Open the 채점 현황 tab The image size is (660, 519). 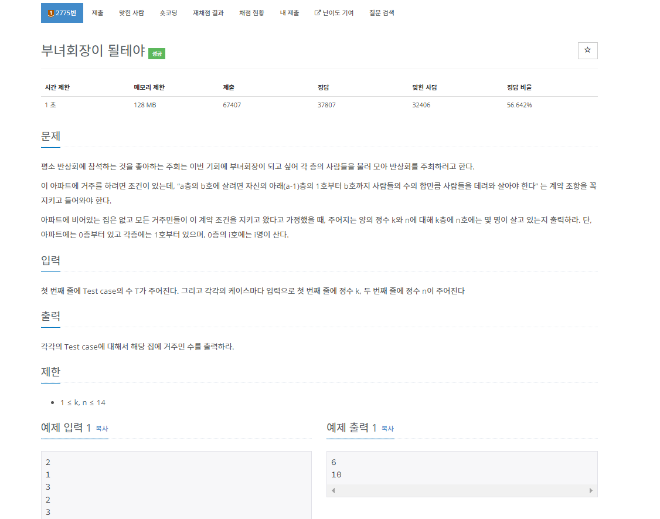(251, 13)
